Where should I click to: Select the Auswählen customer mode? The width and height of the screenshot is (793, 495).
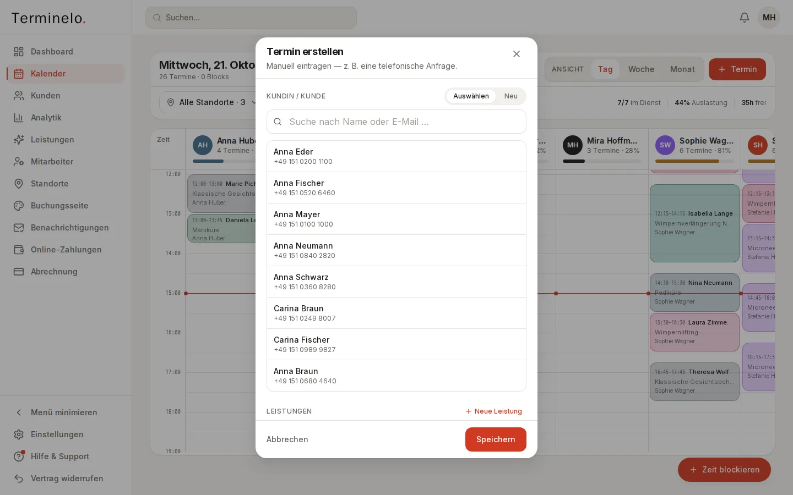471,96
